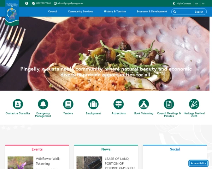Click the phone icon in top bar
This screenshot has width=212, height=169.
click(34, 3)
